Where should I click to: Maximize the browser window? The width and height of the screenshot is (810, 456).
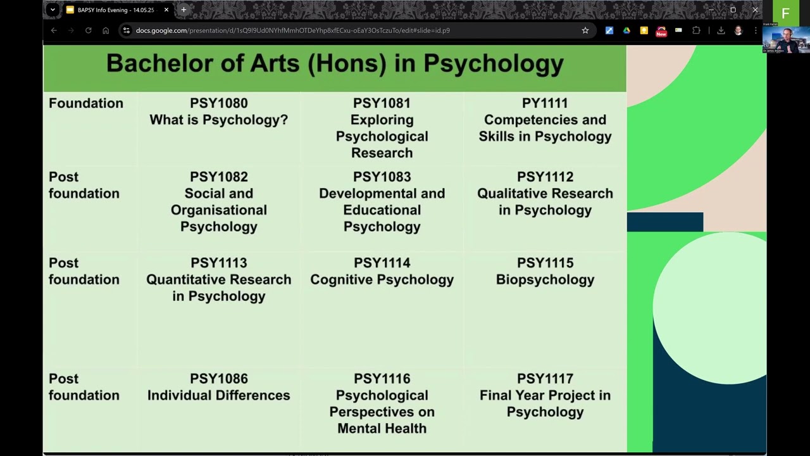(733, 10)
